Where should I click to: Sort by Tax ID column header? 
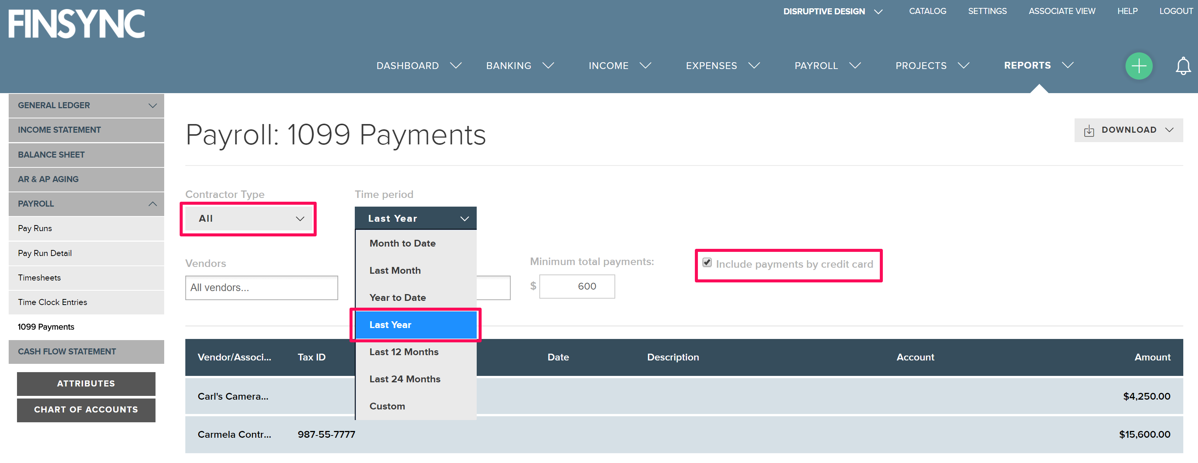click(312, 357)
